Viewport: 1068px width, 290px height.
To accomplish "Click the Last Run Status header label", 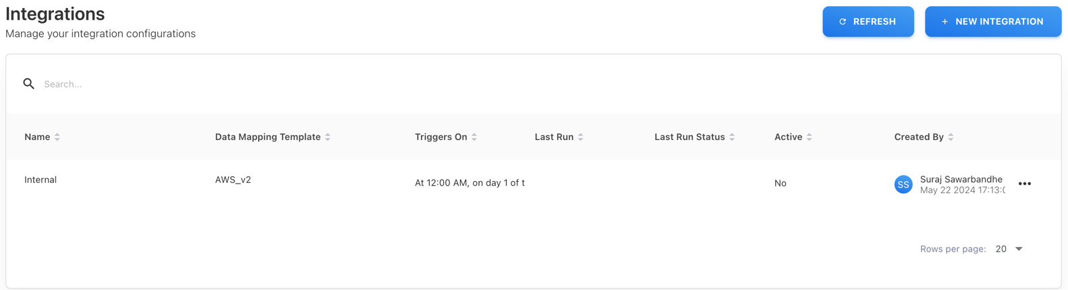I will click(x=689, y=137).
